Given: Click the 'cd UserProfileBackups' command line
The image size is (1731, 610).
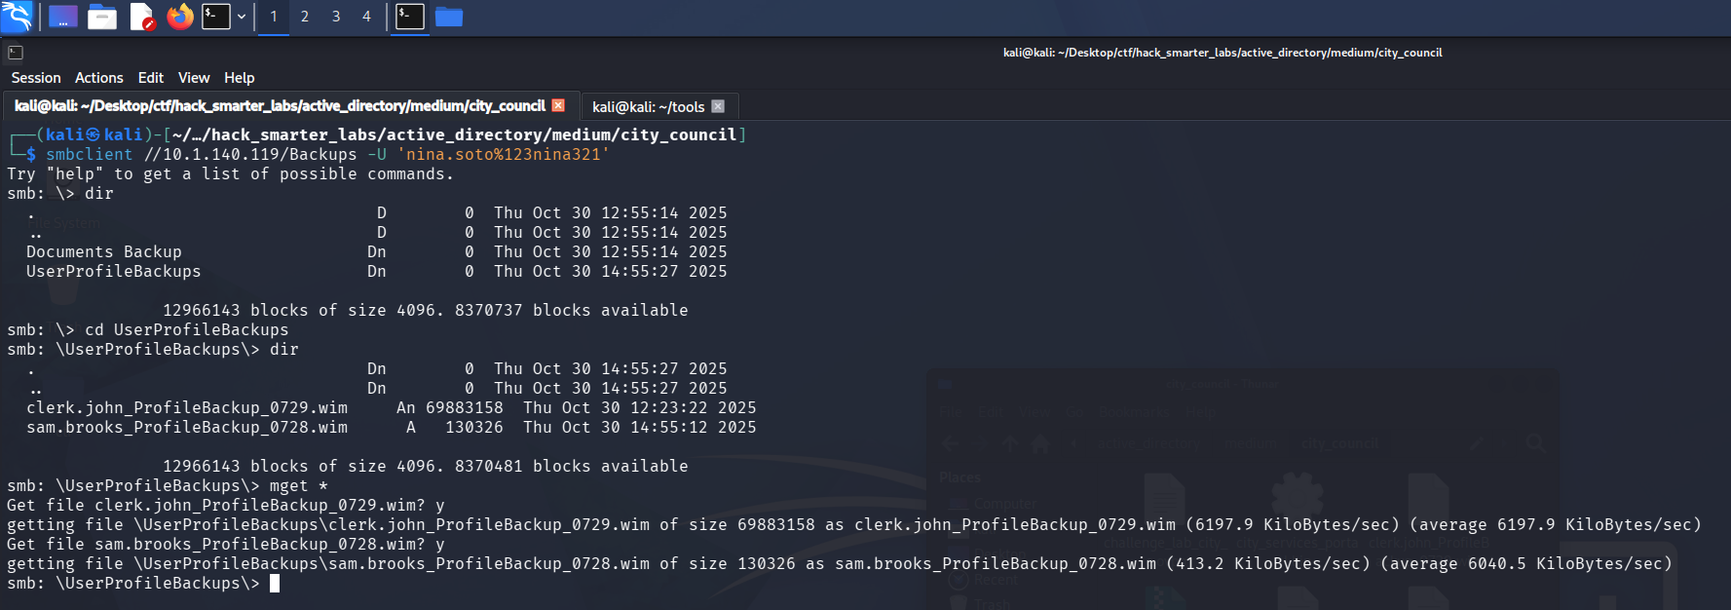Looking at the screenshot, I should (187, 329).
